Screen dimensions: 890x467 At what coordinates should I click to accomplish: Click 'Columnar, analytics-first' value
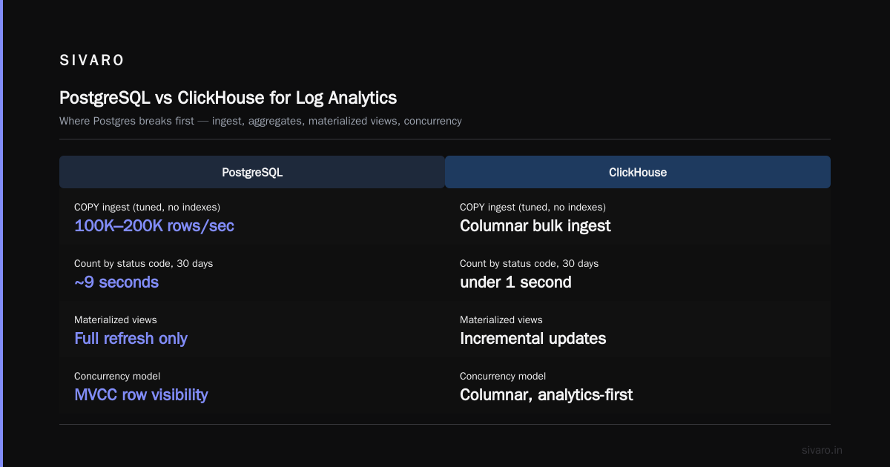[x=547, y=395]
